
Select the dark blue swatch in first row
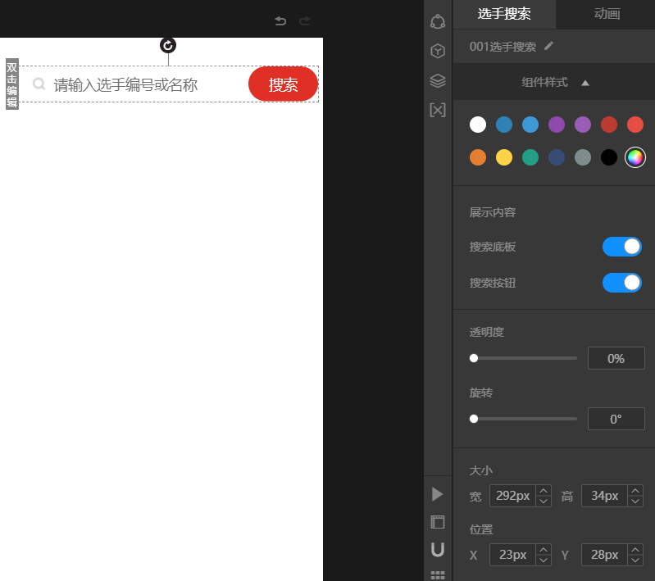point(504,125)
